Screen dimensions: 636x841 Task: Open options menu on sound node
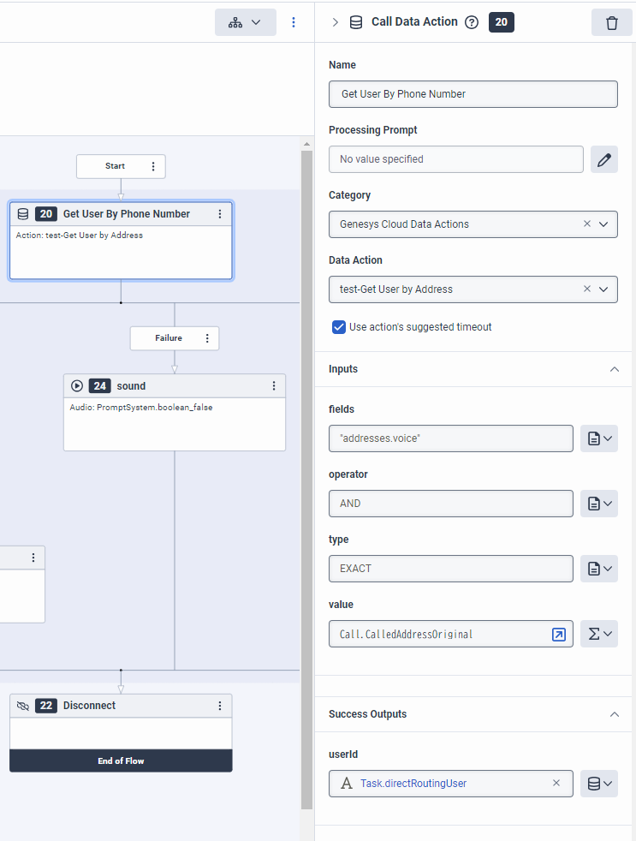tap(274, 386)
